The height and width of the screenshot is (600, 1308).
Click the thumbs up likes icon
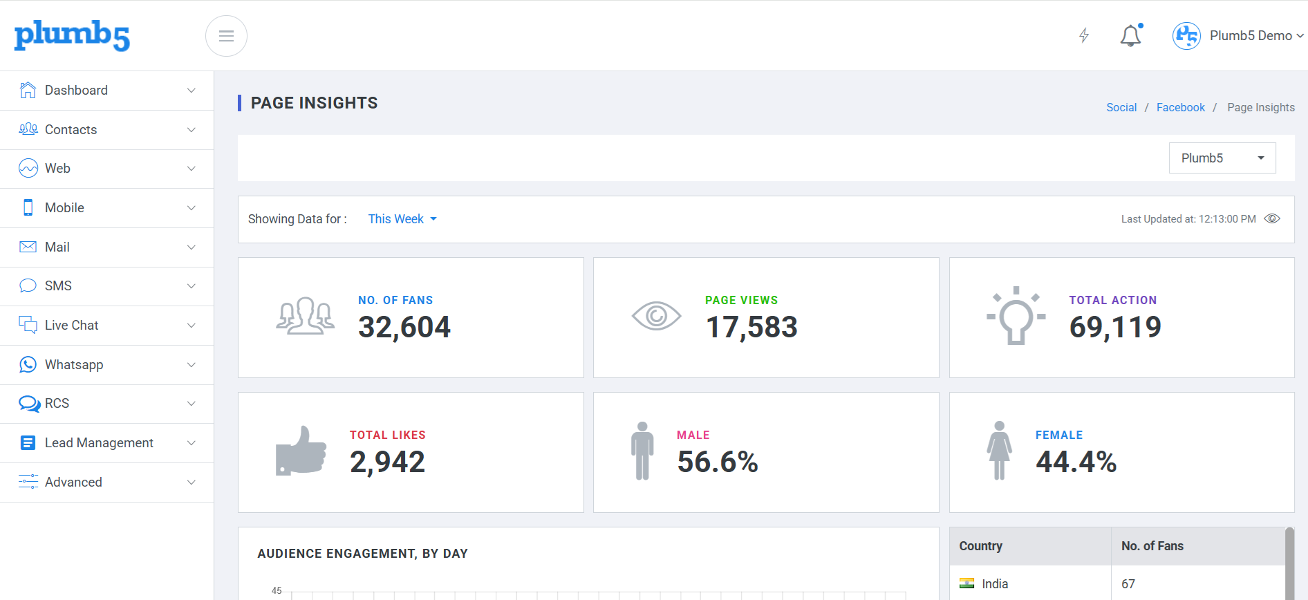pyautogui.click(x=301, y=451)
